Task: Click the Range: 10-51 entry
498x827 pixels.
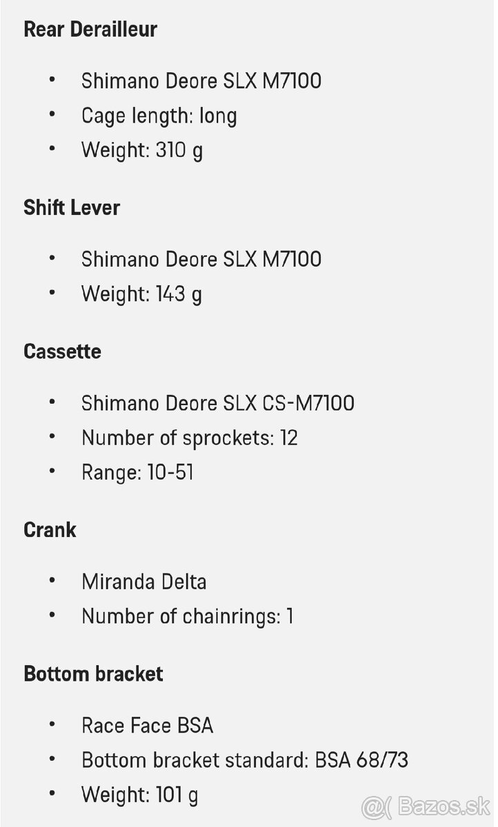Action: tap(137, 473)
